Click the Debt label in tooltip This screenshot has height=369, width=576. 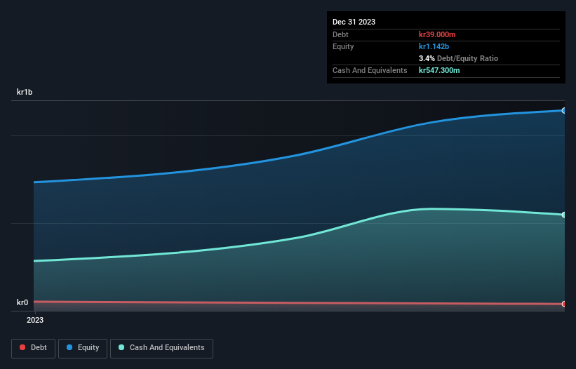340,34
